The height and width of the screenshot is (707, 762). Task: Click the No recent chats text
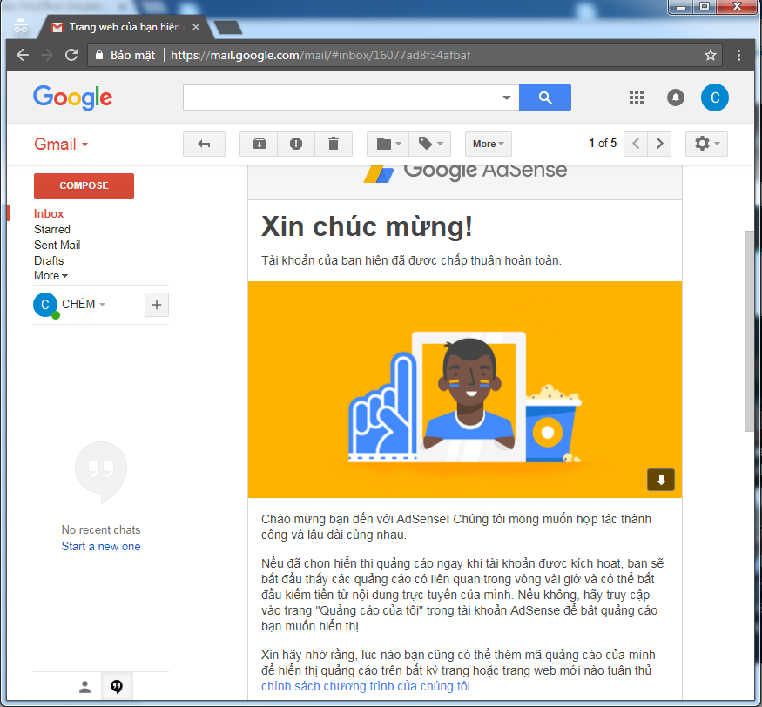coord(101,529)
